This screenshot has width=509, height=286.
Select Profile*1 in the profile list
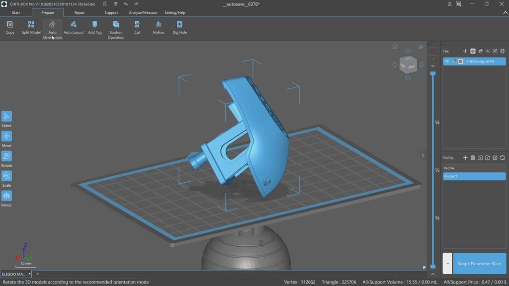(474, 176)
